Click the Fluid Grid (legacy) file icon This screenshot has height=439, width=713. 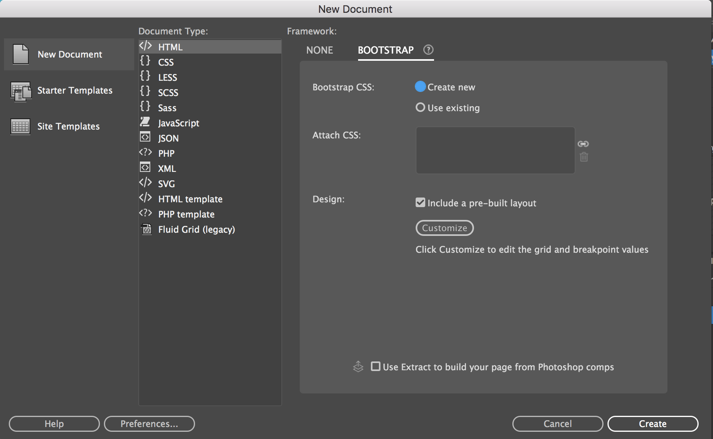tap(146, 229)
